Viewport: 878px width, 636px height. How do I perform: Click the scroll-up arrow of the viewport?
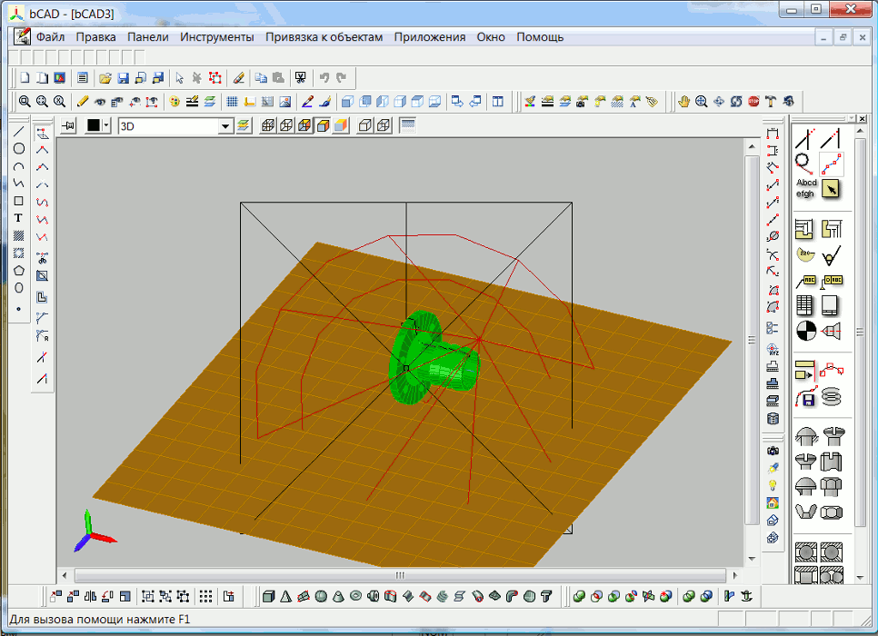[x=752, y=146]
